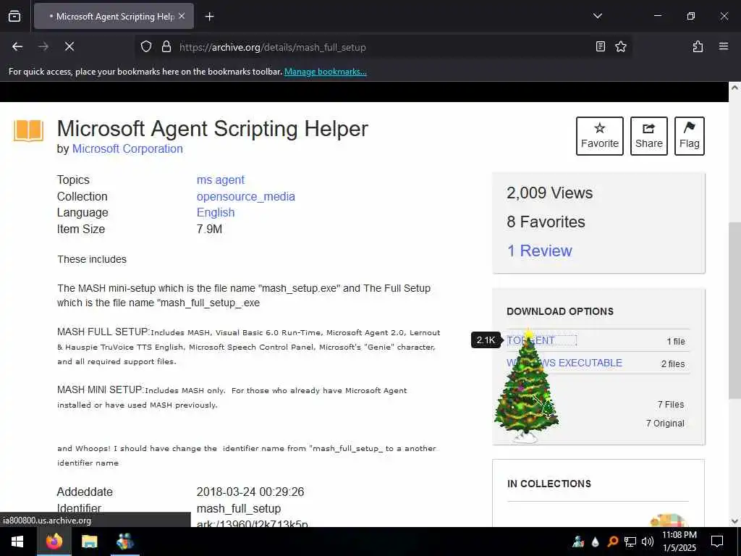Click the tray people character icon
Image resolution: width=741 pixels, height=556 pixels.
[x=577, y=542]
